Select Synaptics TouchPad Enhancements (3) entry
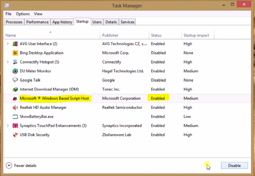 [53, 126]
